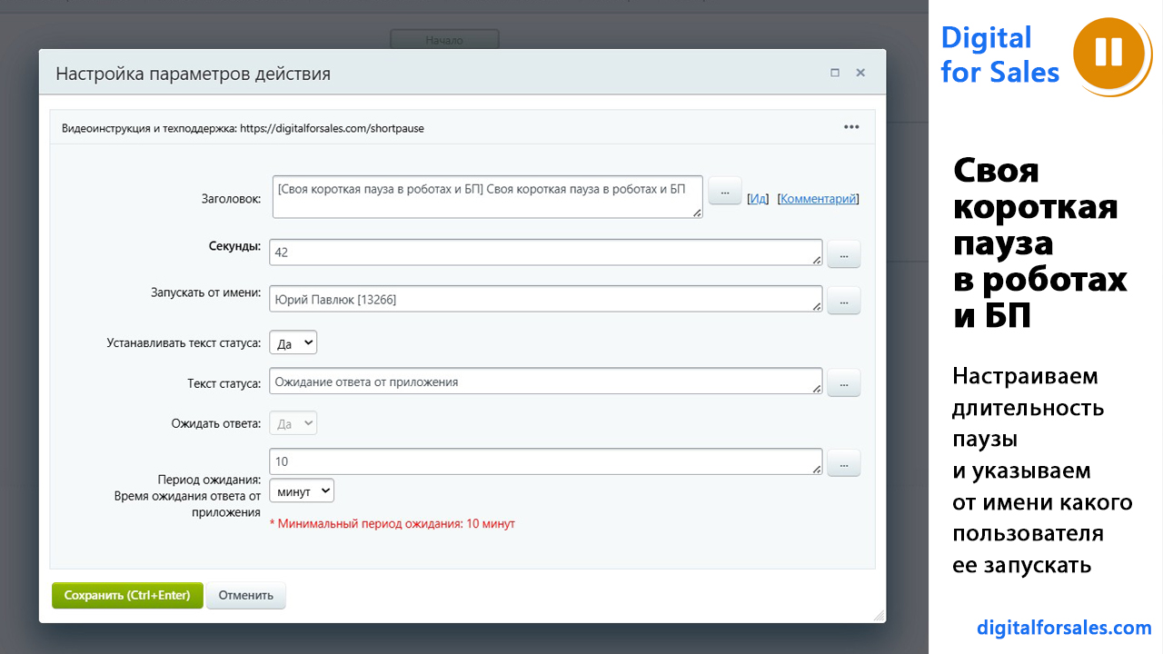Click the three-dots button beside Заголовок field
Screen dimensions: 1163x654
(724, 192)
